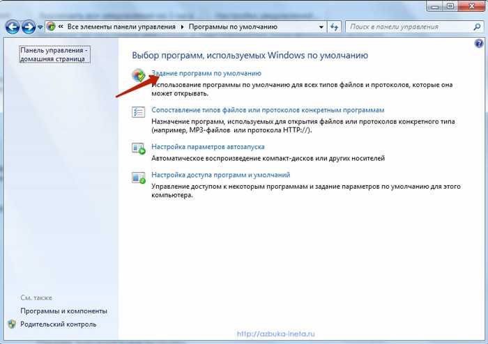Viewport: 488px width, 344px height.
Task: Close the Control Panel window
Action: click(x=471, y=6)
